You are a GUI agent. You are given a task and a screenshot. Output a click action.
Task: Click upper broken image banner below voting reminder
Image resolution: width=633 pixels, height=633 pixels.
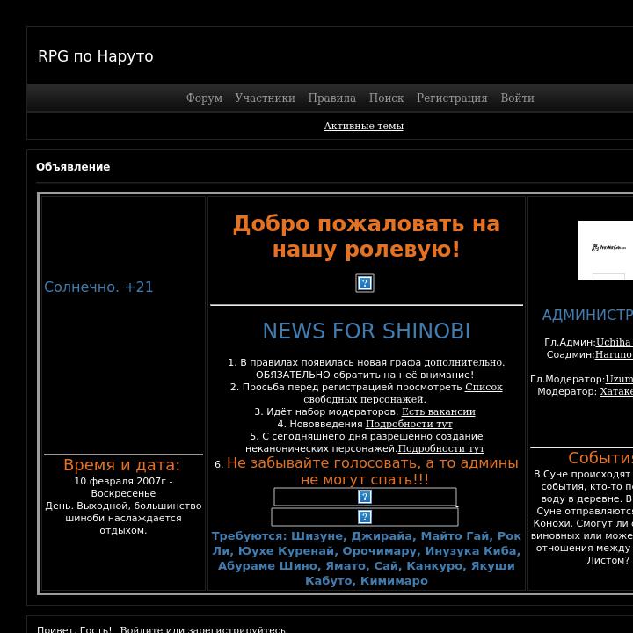click(x=365, y=497)
